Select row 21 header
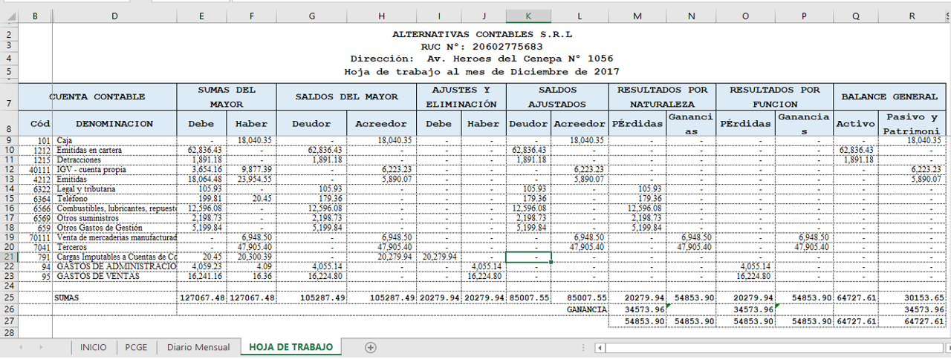 (9, 257)
